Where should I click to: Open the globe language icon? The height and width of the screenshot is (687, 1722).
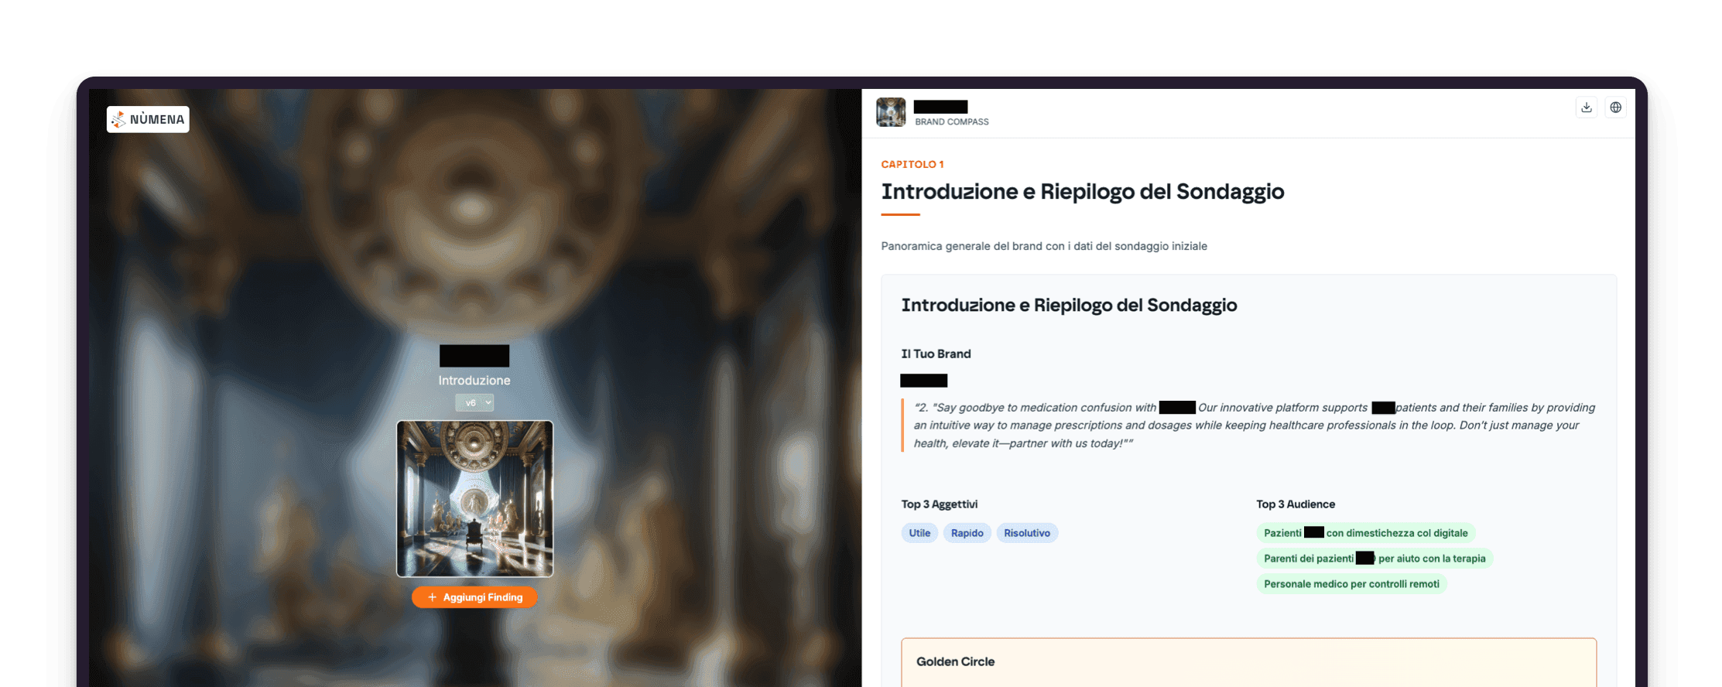point(1616,108)
